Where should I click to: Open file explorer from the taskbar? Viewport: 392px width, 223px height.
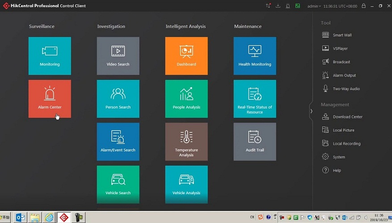tap(35, 217)
